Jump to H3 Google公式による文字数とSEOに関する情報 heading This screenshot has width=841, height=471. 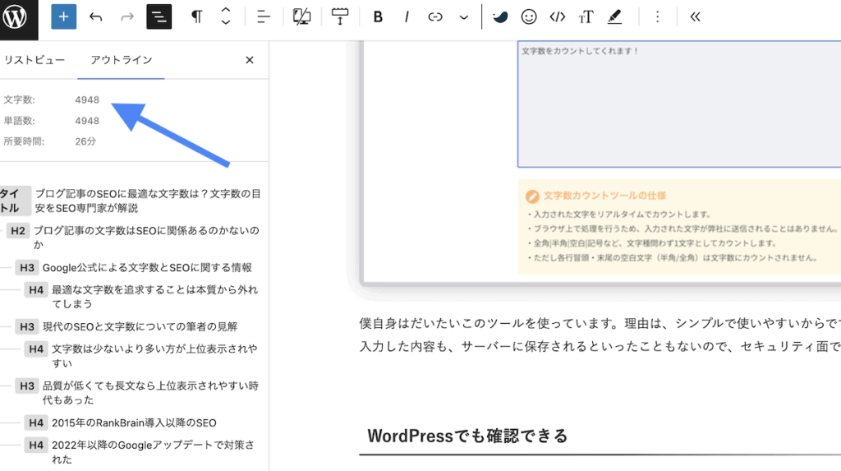pyautogui.click(x=147, y=267)
